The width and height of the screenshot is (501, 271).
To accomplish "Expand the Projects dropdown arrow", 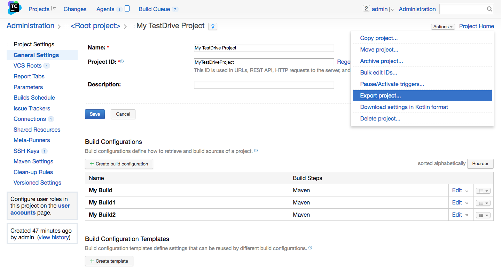I will pos(54,9).
